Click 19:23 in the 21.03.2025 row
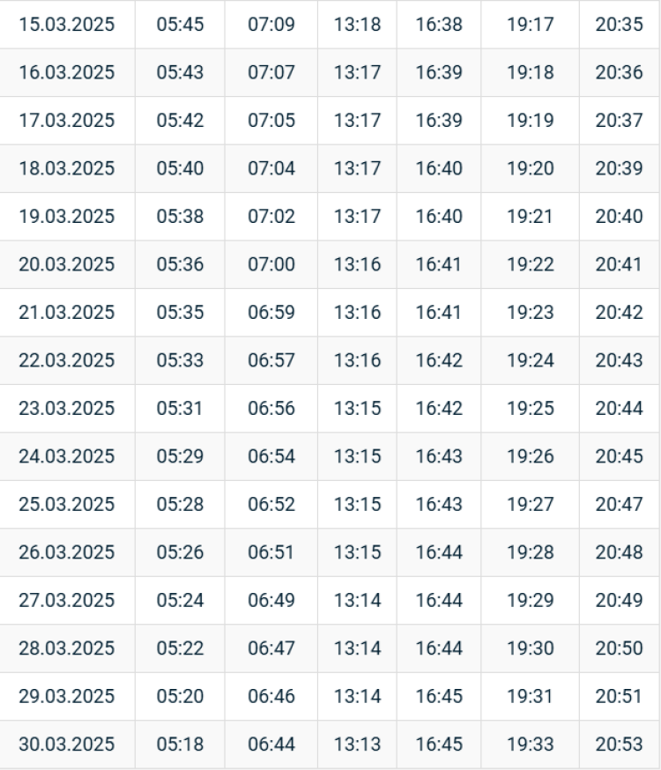 [531, 313]
